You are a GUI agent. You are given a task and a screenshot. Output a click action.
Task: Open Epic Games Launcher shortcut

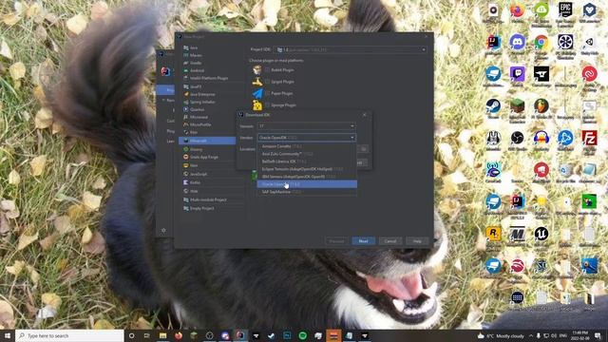pos(565,11)
